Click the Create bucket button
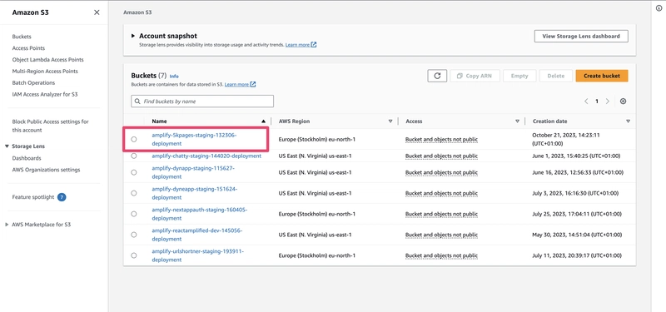The image size is (666, 312). pos(602,76)
